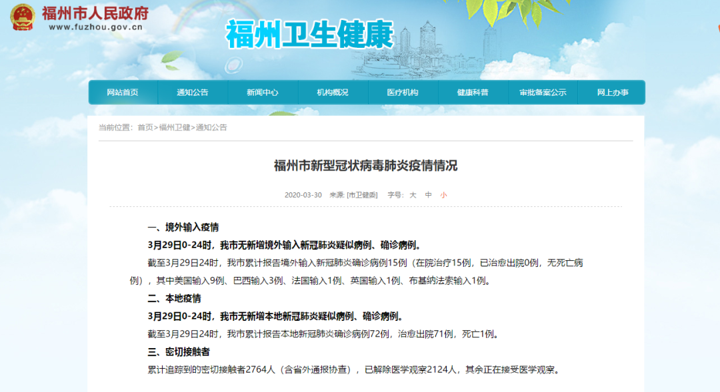Open the 机构概况 navigation menu item

[x=331, y=92]
